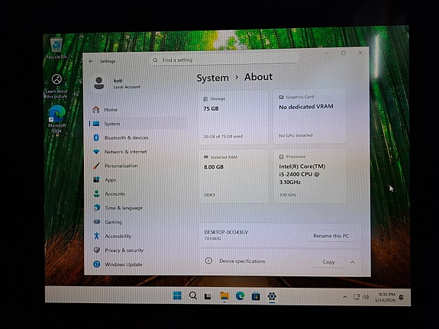The height and width of the screenshot is (329, 439).
Task: Click the Settings gear in taskbar
Action: pyautogui.click(x=272, y=296)
